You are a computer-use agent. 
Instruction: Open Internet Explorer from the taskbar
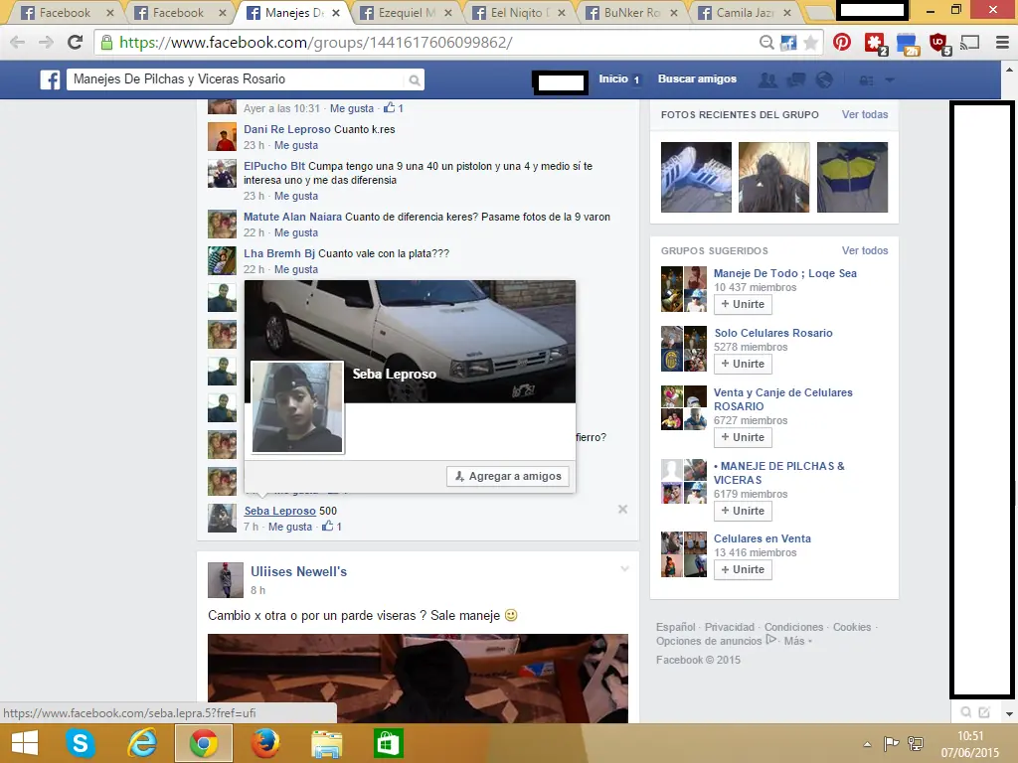click(142, 743)
